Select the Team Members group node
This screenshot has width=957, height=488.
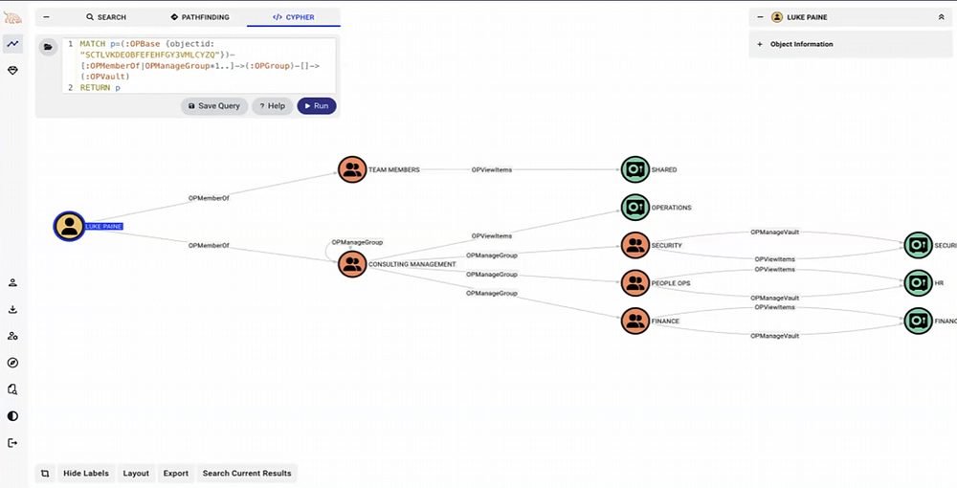pyautogui.click(x=352, y=169)
